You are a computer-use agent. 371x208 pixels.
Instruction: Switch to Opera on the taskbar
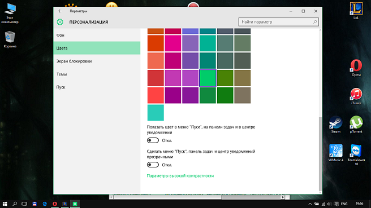click(x=55, y=203)
